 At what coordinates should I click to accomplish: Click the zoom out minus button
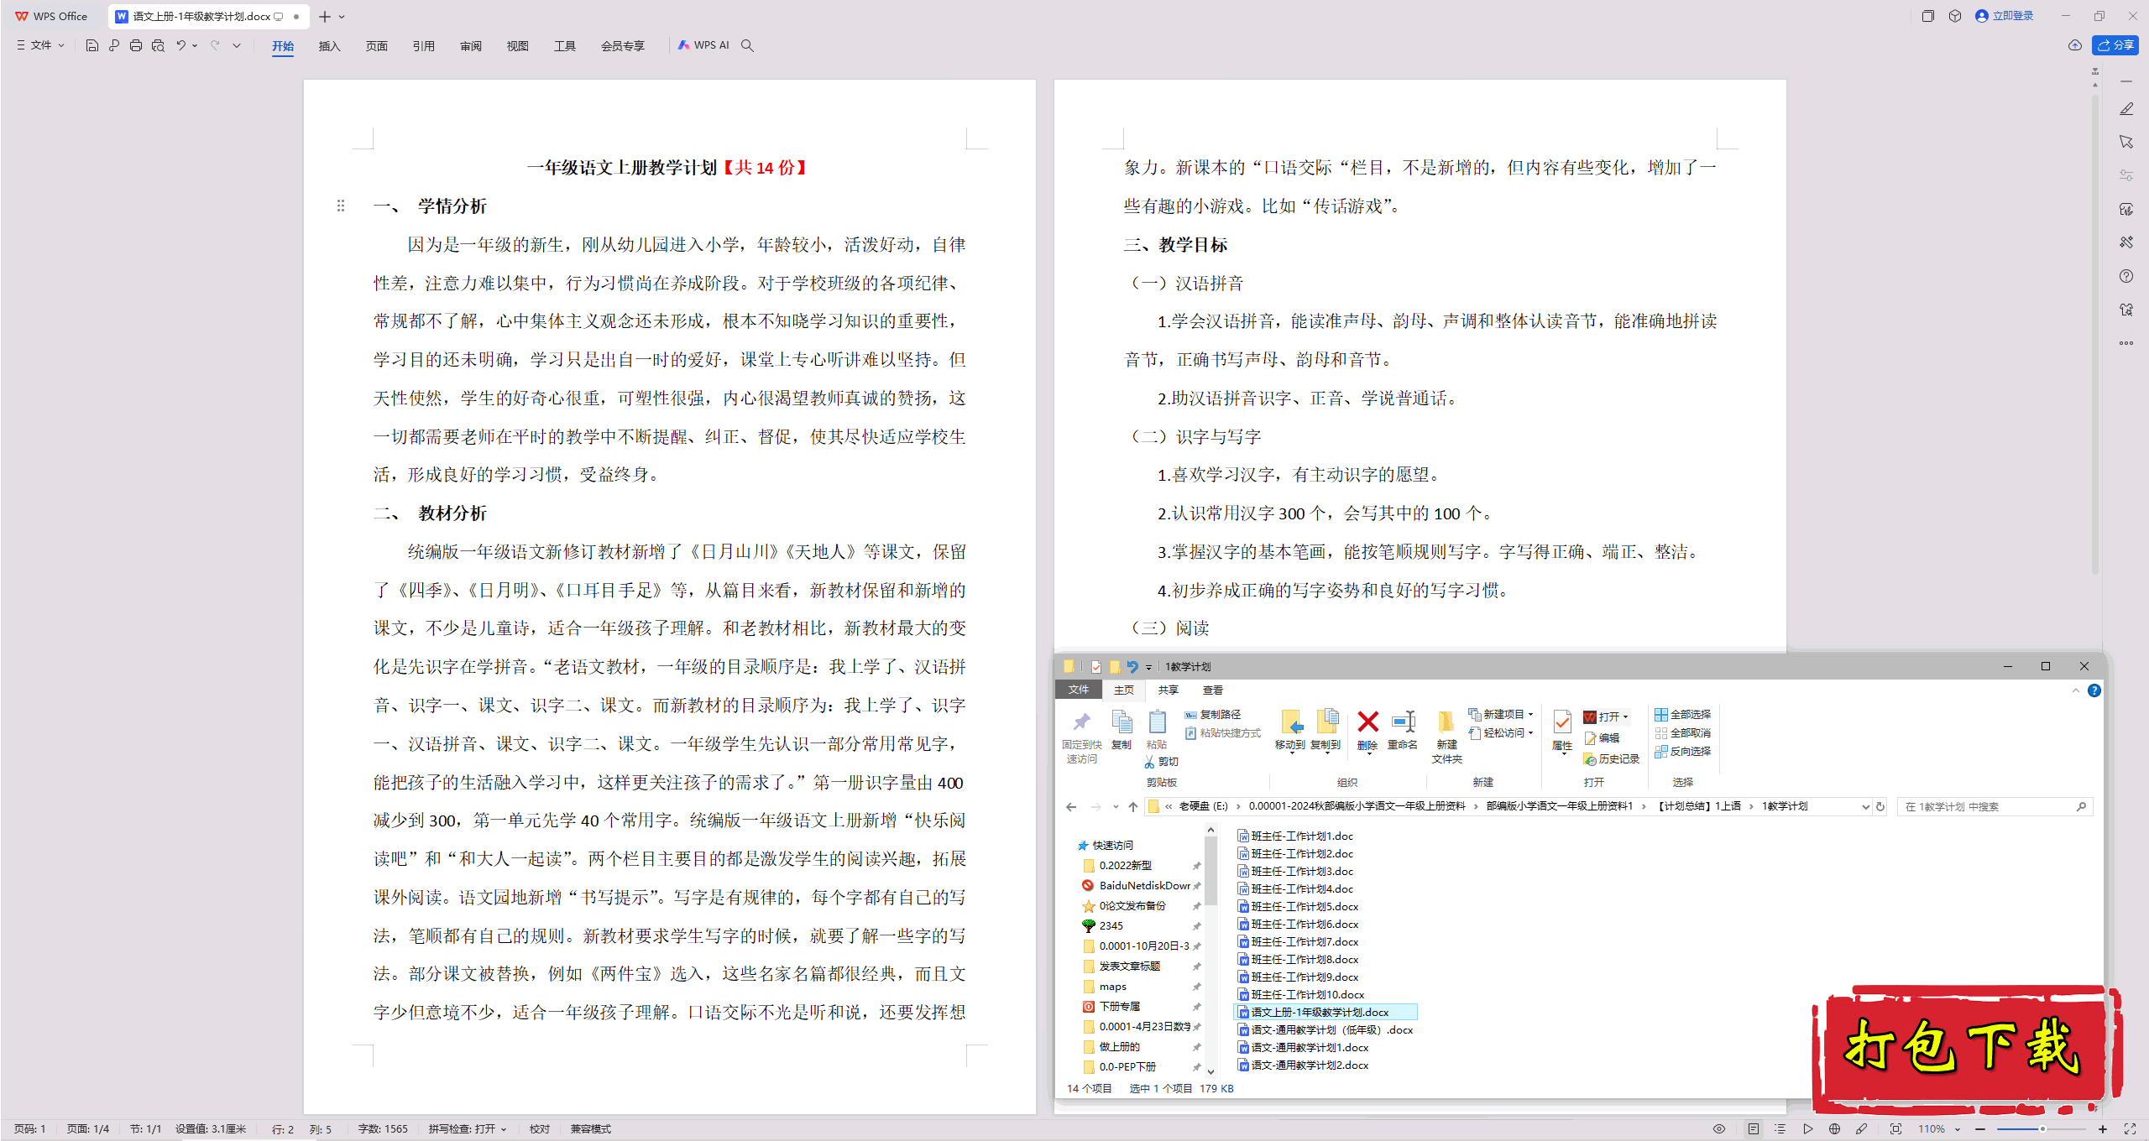point(1980,1129)
